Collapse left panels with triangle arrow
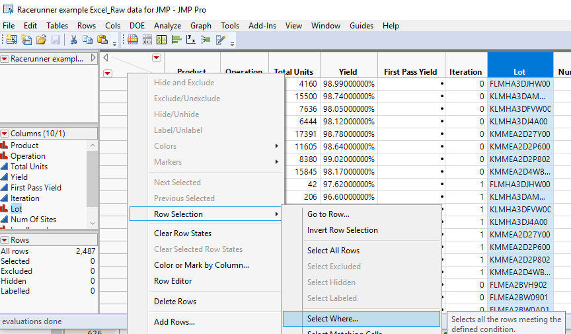The image size is (571, 334). tap(106, 58)
